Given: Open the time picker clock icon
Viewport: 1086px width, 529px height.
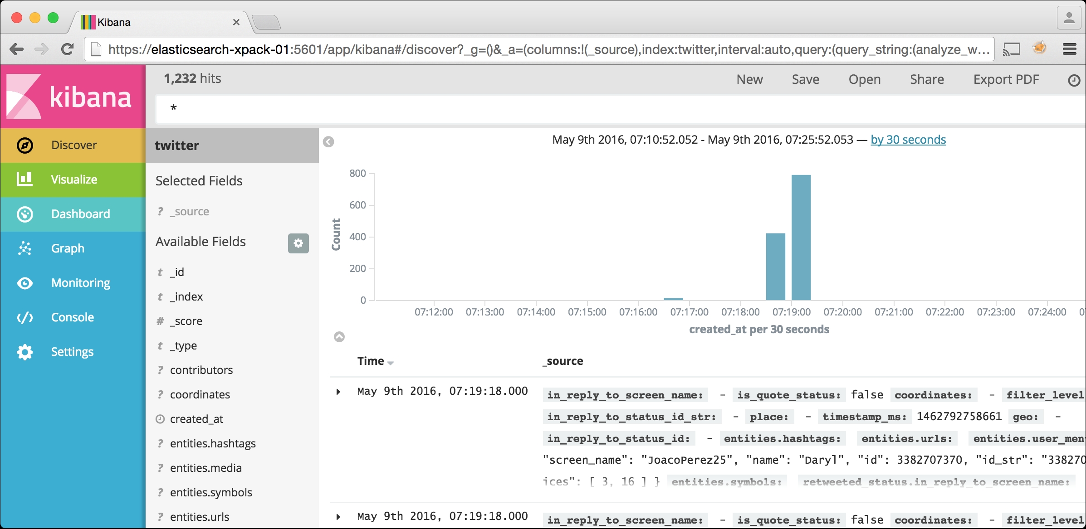Looking at the screenshot, I should [1074, 80].
